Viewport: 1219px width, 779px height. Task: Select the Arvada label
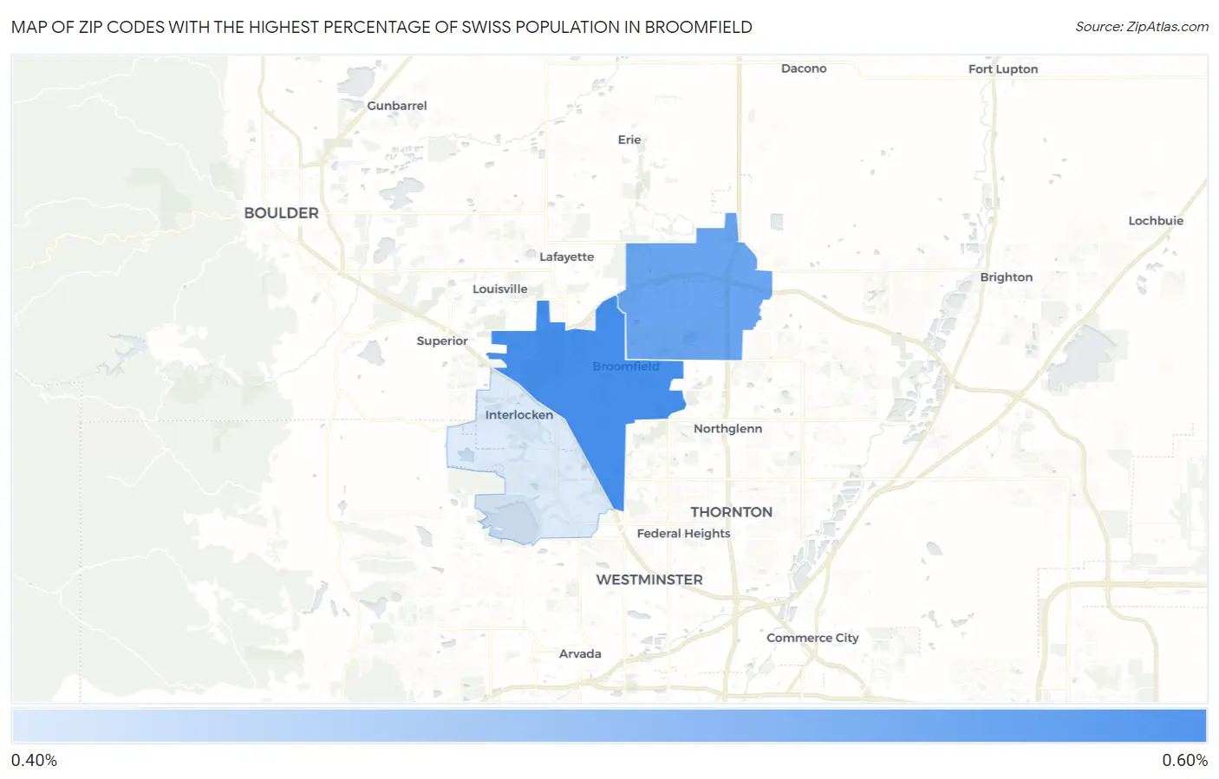[580, 654]
